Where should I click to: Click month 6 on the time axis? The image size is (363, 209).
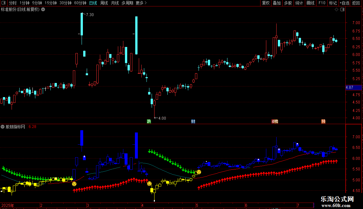point(246,205)
